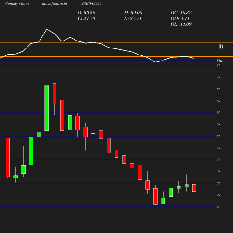Click the 36 price axis label

(x=219, y=171)
